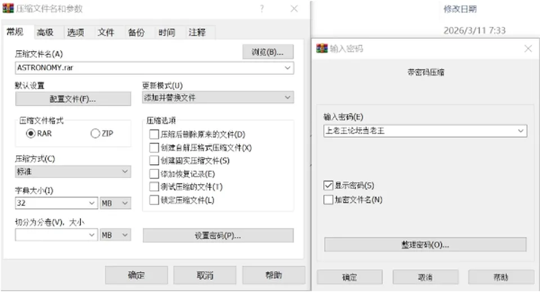Screen dimensions: 540x292
Task: Click the question mark help icon in title bar
Action: pos(262,8)
